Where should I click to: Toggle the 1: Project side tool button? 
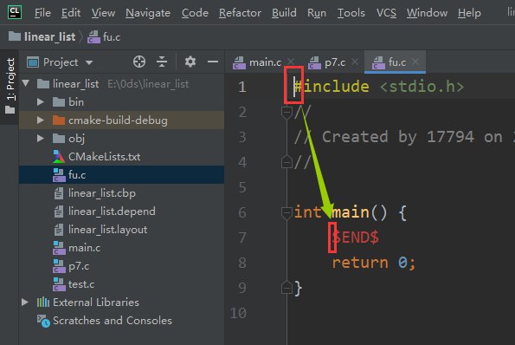10,86
